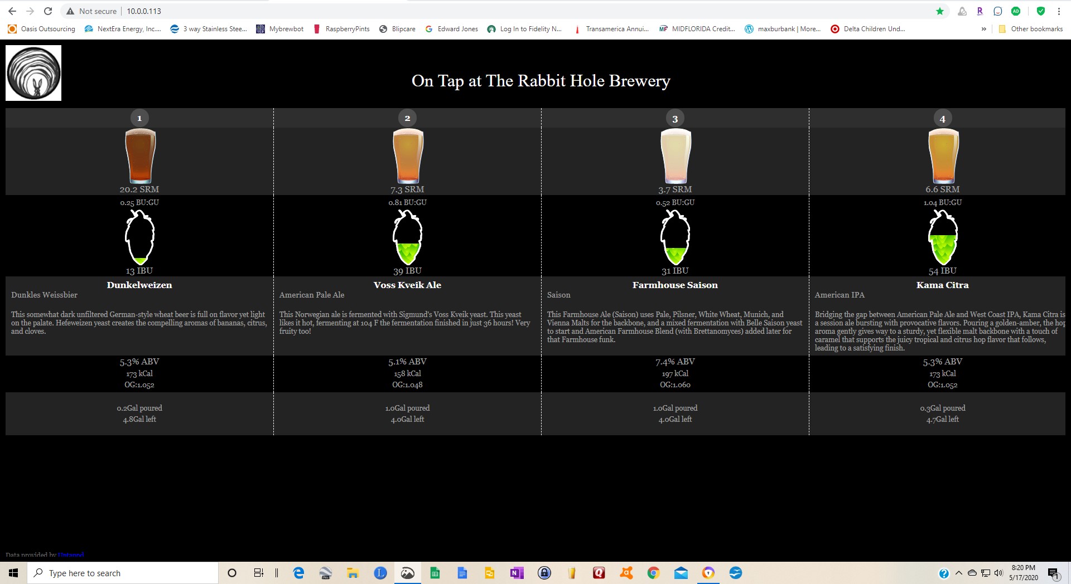This screenshot has width=1071, height=584.
Task: Click the Kama Citra beer glass icon
Action: (x=943, y=156)
